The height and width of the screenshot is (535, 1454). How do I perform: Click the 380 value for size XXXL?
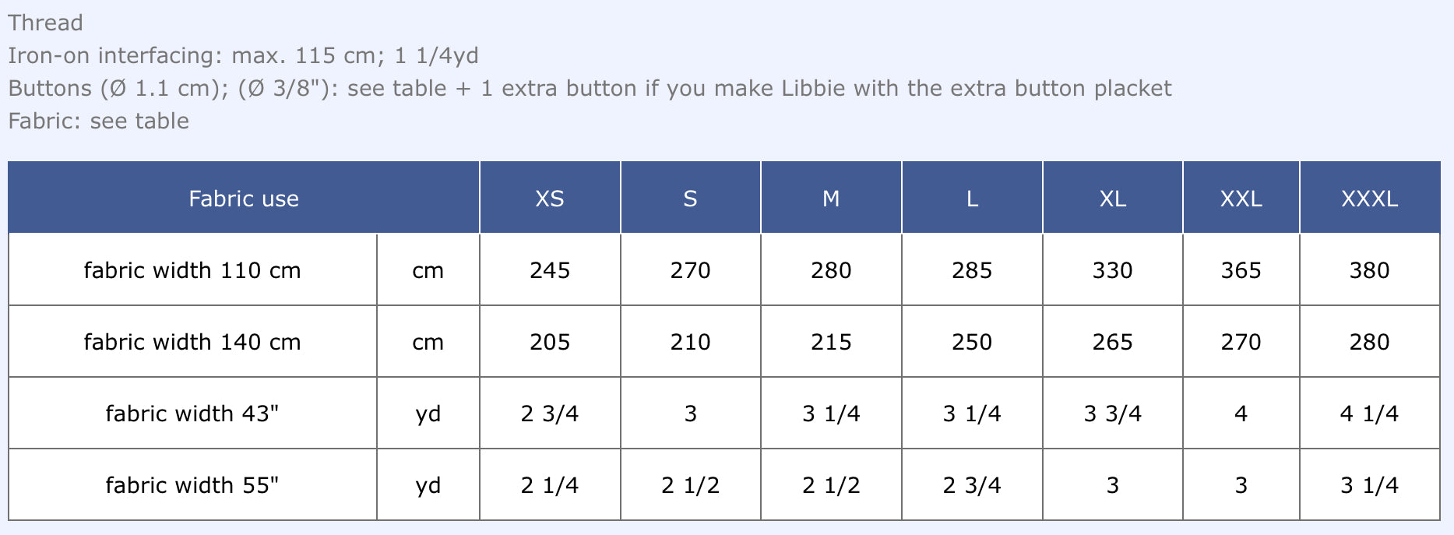pyautogui.click(x=1369, y=270)
